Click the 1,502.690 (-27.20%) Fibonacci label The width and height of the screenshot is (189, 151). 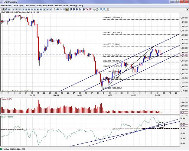pyautogui.click(x=112, y=33)
